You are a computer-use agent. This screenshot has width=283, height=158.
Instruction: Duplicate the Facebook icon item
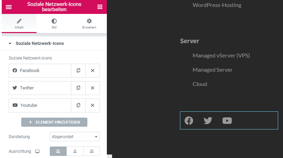[x=78, y=70]
